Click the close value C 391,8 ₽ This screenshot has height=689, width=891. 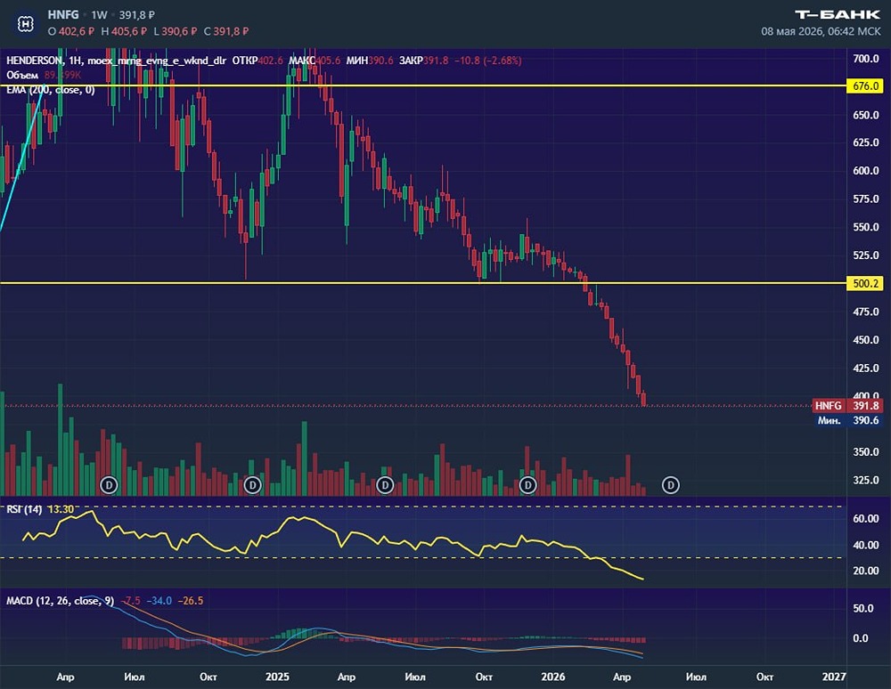[x=226, y=31]
